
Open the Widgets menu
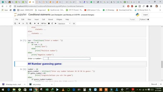(x=59, y=19)
